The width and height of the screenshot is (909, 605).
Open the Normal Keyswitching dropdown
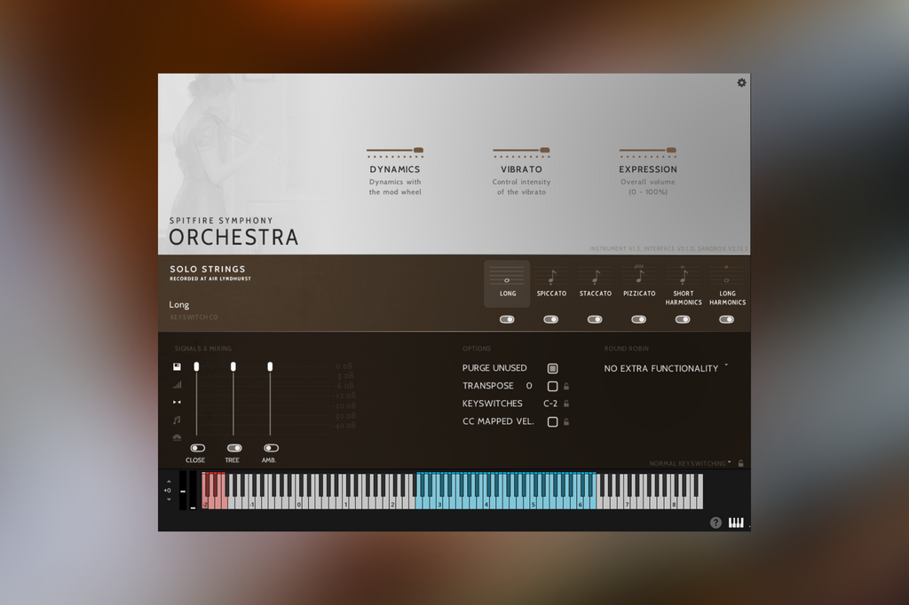690,462
